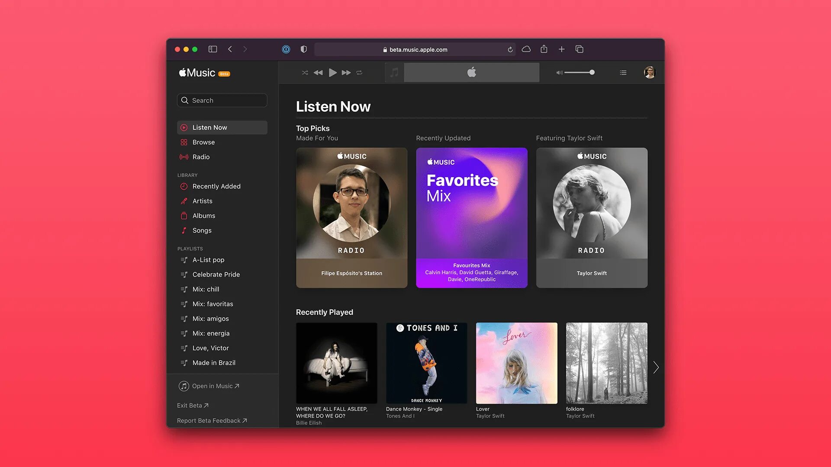The width and height of the screenshot is (831, 467).
Task: Click the Browse sidebar icon
Action: 183,142
